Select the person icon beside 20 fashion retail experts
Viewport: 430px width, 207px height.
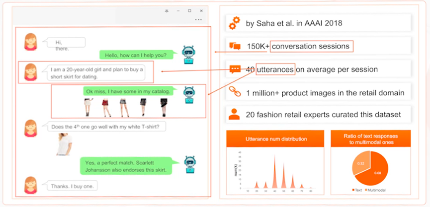pos(234,114)
